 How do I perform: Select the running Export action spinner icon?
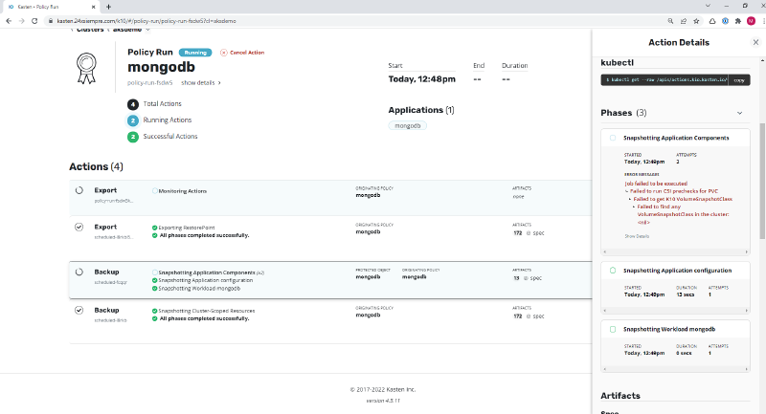[79, 190]
